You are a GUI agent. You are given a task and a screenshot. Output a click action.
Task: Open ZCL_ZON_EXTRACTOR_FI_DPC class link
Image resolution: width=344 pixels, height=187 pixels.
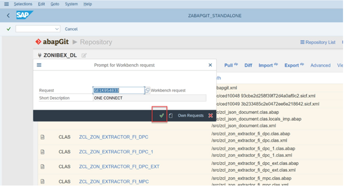[x=114, y=137]
